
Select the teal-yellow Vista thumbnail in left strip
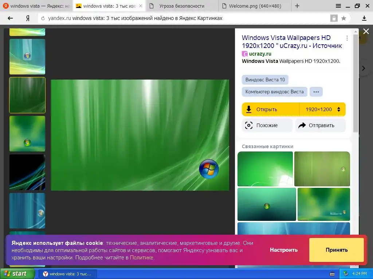click(27, 57)
